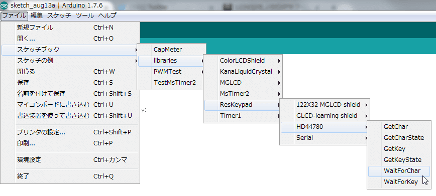The height and width of the screenshot is (196, 436).
Task: Expand the スケッチの例 submenu
Action: [70, 61]
